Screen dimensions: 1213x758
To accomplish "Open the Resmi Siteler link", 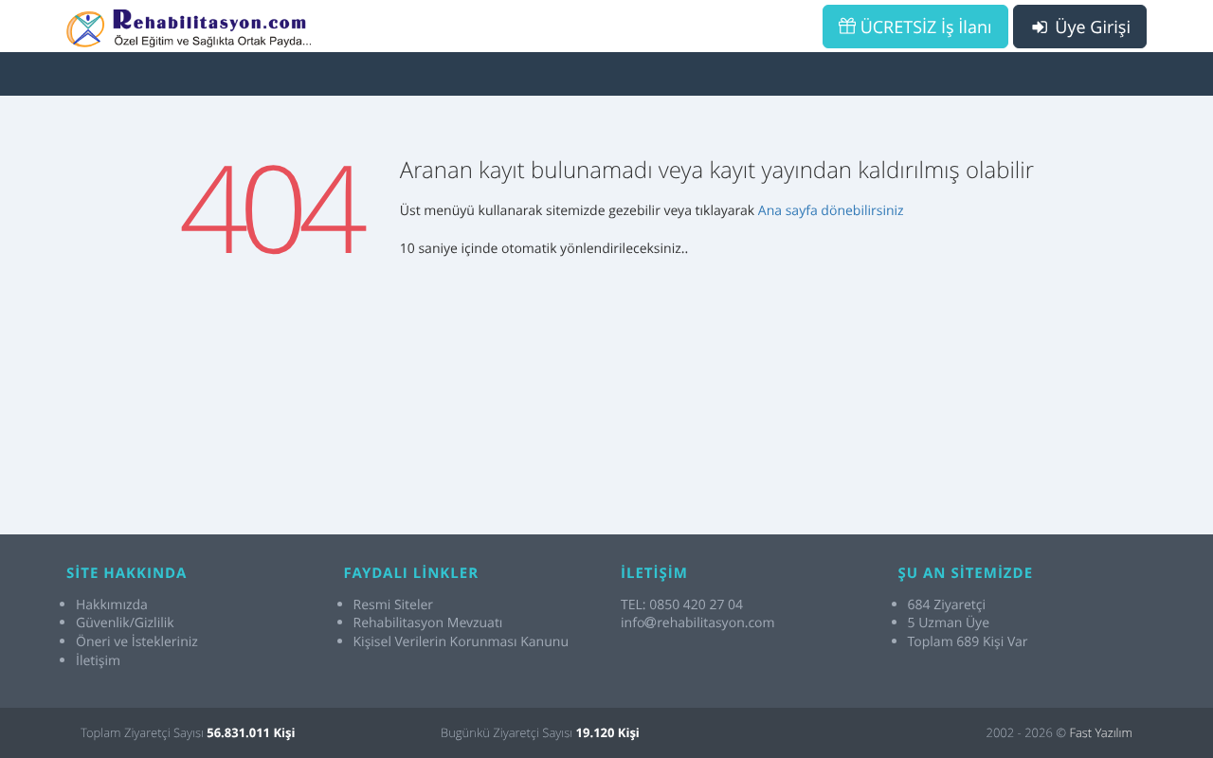I will click(393, 605).
